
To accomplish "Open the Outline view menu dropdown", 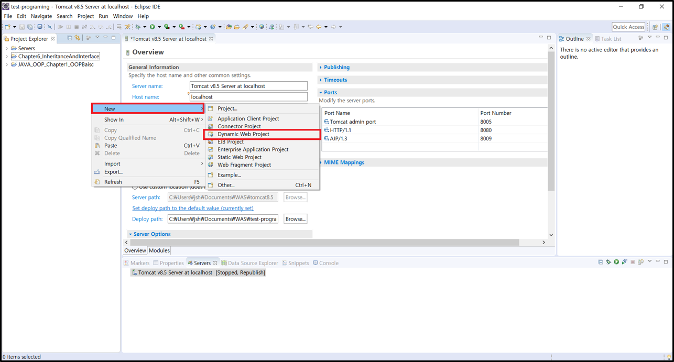I will click(x=649, y=38).
